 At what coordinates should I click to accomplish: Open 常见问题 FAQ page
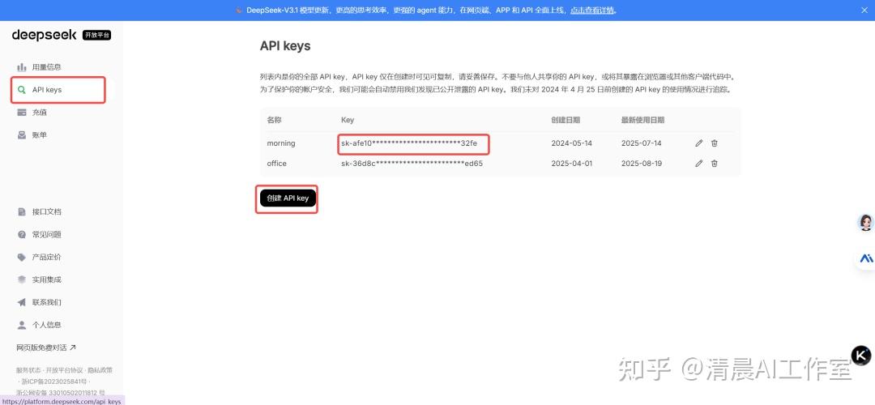tap(46, 235)
